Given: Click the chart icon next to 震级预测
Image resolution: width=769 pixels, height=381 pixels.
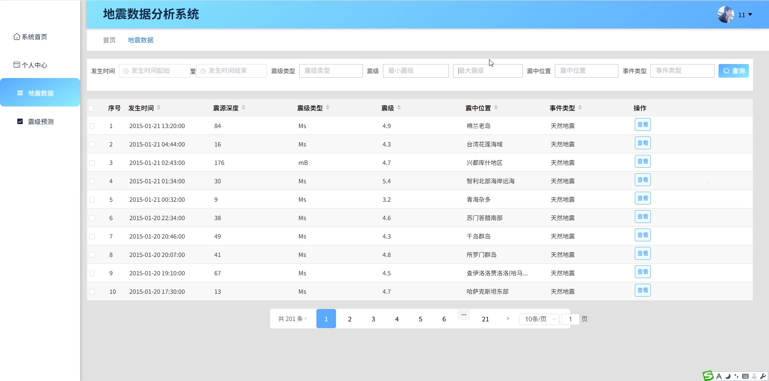Looking at the screenshot, I should click(20, 121).
